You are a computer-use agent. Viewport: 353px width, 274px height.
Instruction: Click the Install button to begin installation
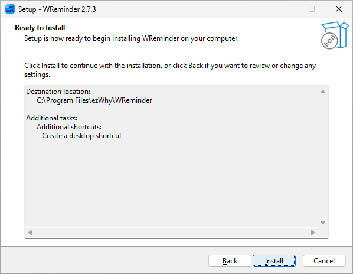coord(274,261)
